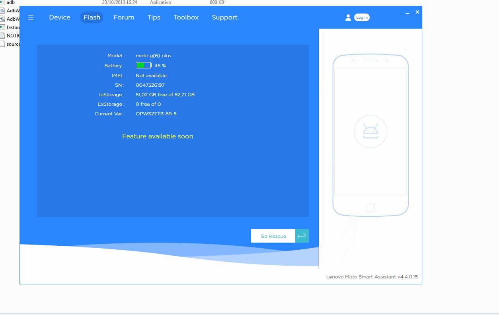
Task: Open the Support tab
Action: (x=224, y=17)
